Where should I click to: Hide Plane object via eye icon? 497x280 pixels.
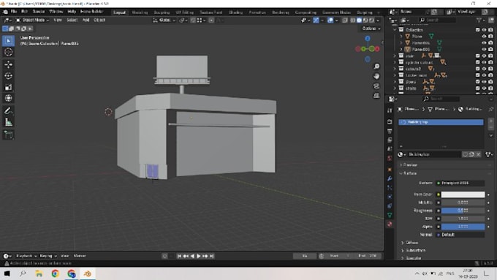coord(484,36)
